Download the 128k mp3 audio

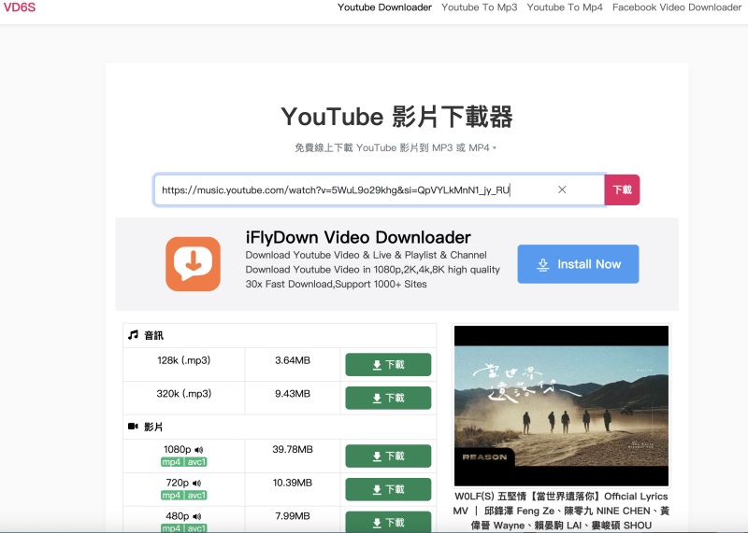click(x=388, y=364)
